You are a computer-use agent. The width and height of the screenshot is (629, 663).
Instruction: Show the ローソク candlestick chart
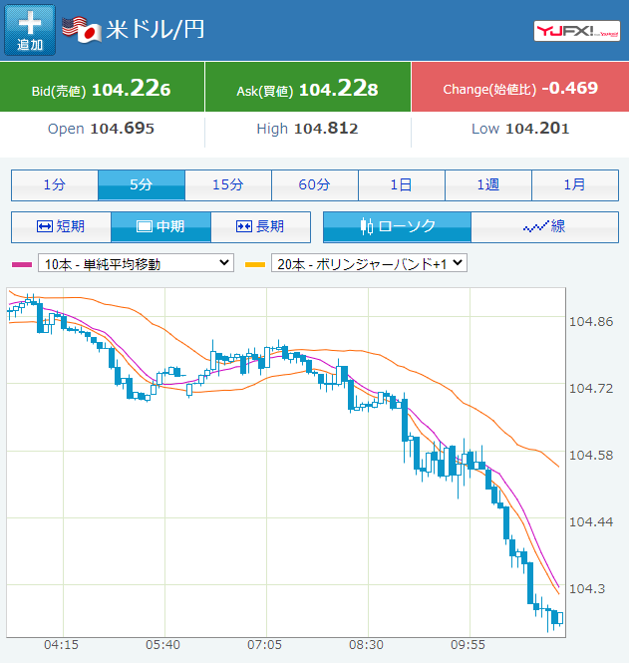pos(397,227)
